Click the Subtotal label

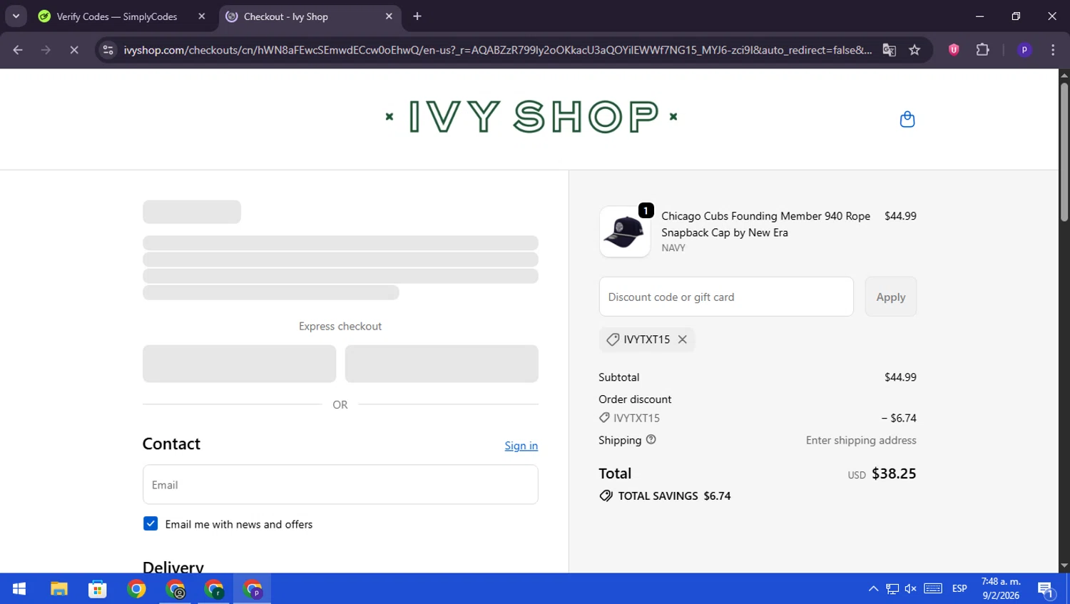pos(618,377)
